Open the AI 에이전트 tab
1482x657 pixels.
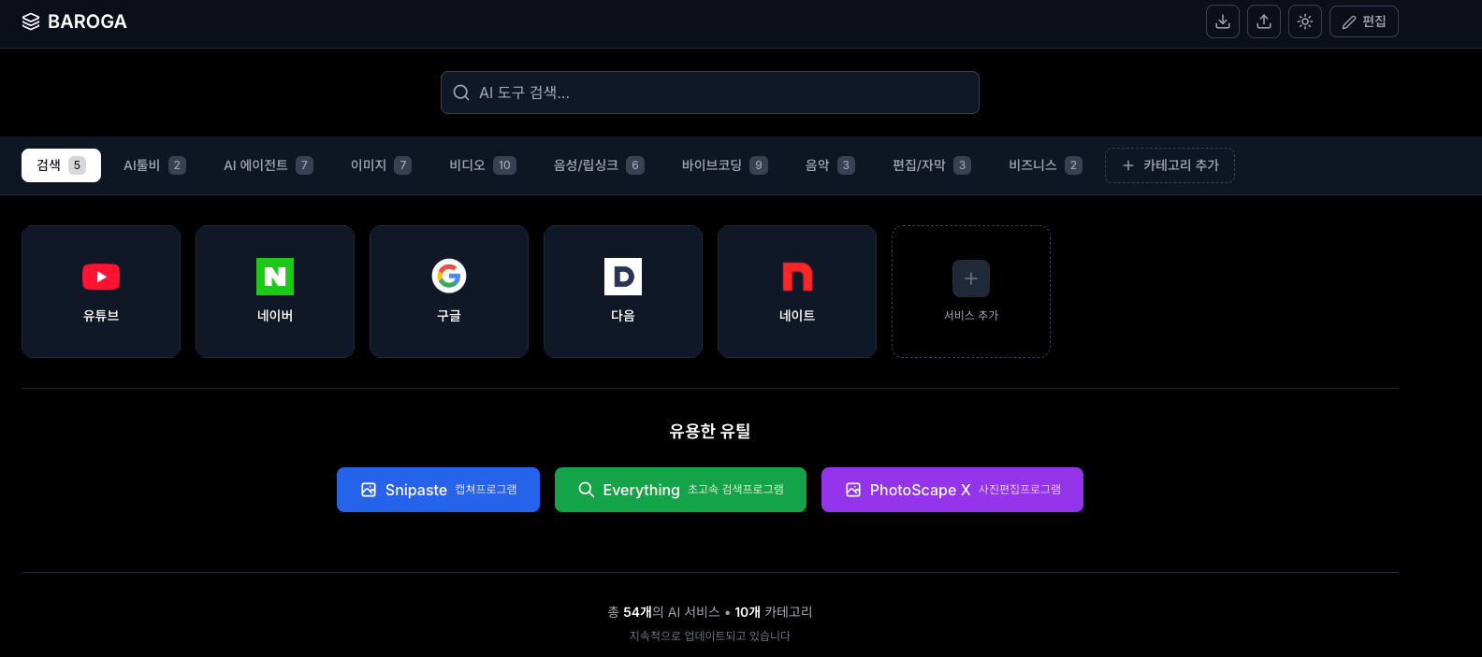tap(268, 165)
